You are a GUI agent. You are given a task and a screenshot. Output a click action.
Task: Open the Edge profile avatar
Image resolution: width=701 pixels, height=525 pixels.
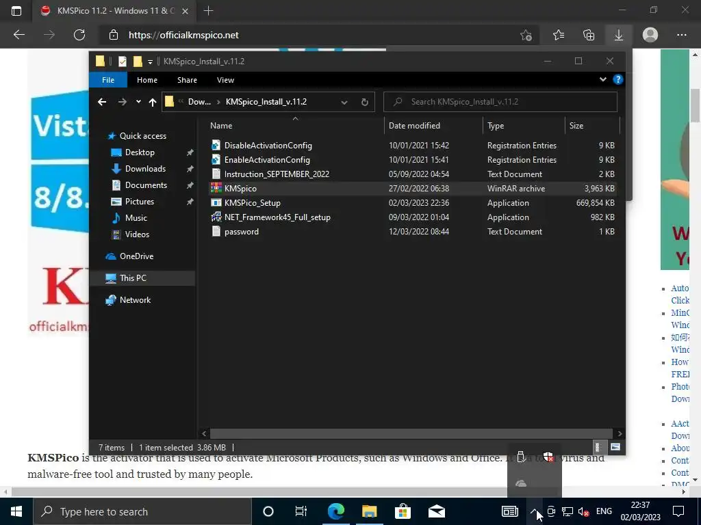tap(650, 35)
